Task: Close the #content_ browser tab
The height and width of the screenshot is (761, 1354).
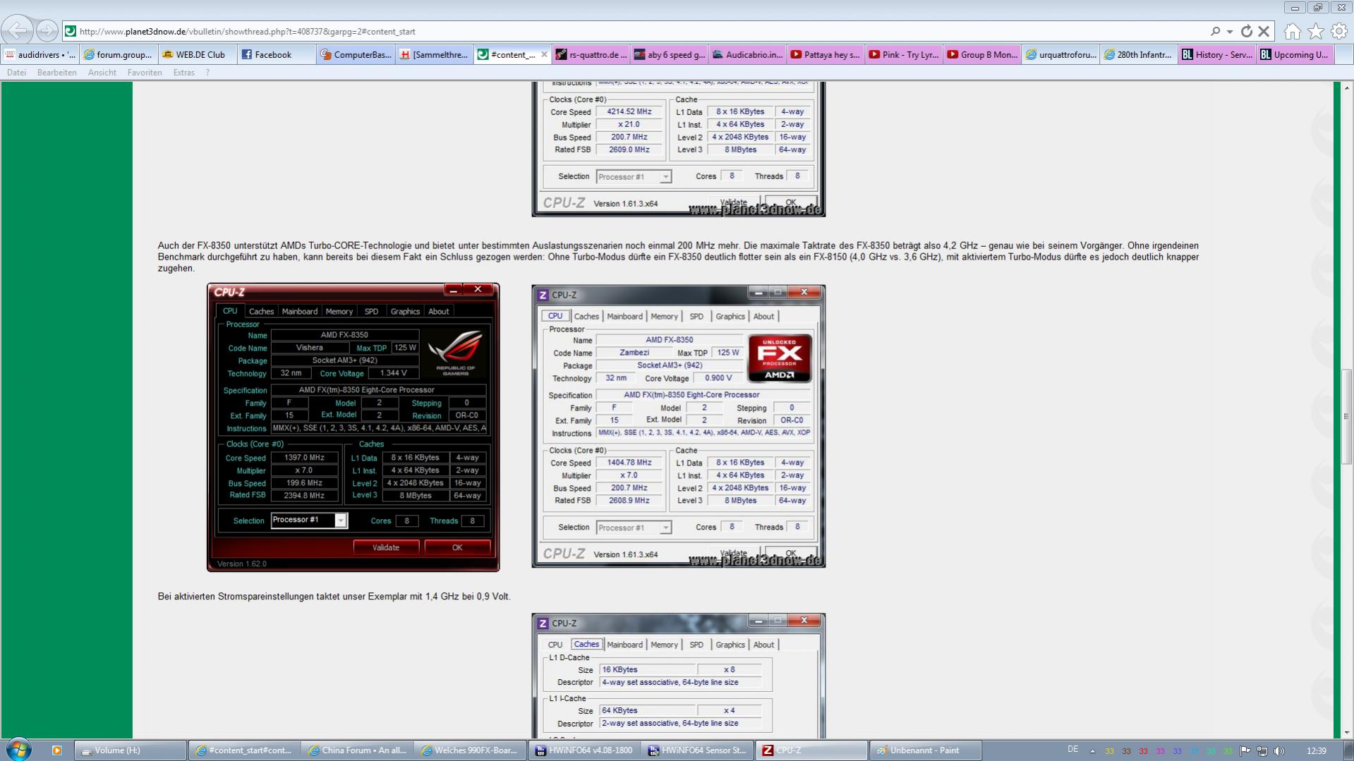Action: click(544, 54)
